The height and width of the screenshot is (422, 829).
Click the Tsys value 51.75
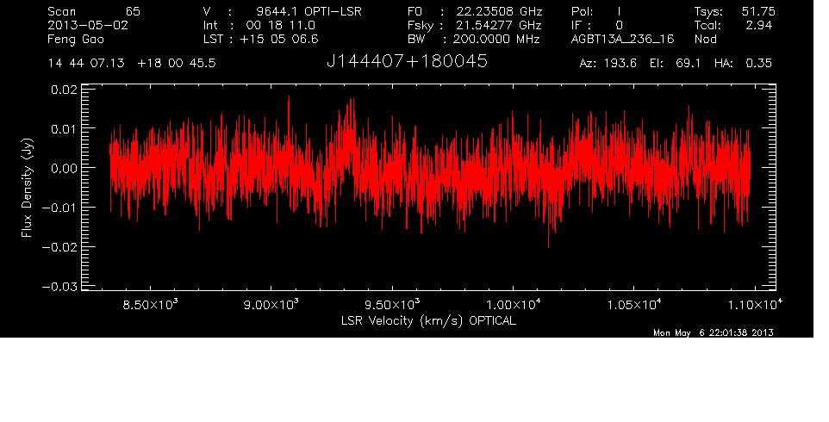click(758, 11)
